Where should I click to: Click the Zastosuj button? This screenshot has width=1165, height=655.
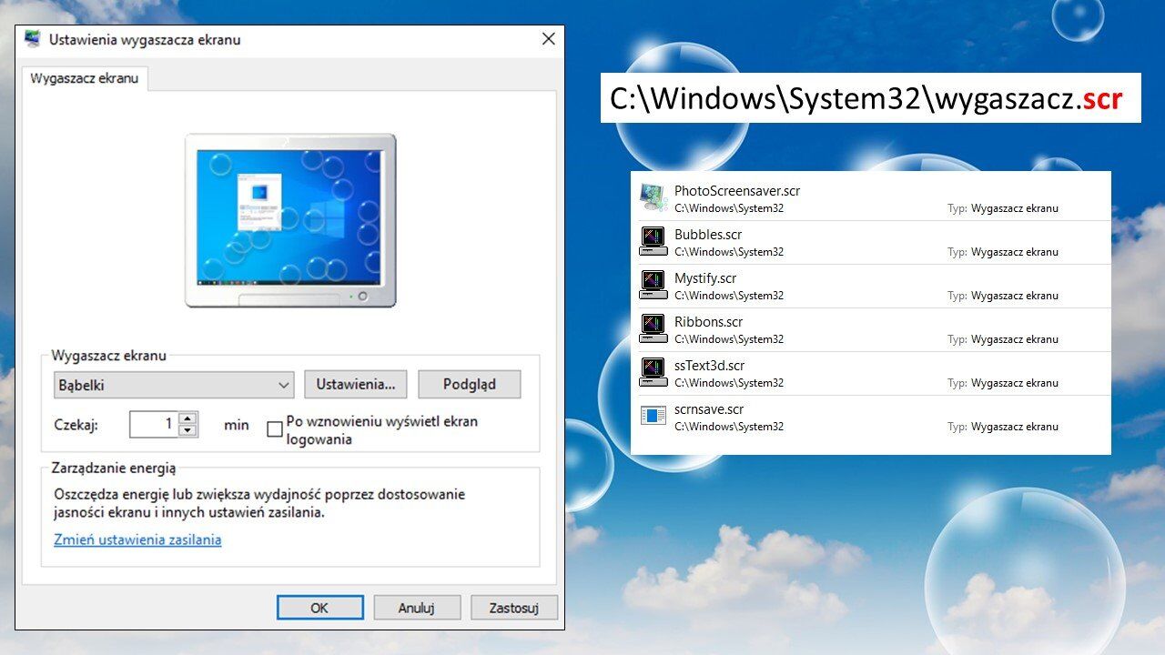tap(515, 608)
